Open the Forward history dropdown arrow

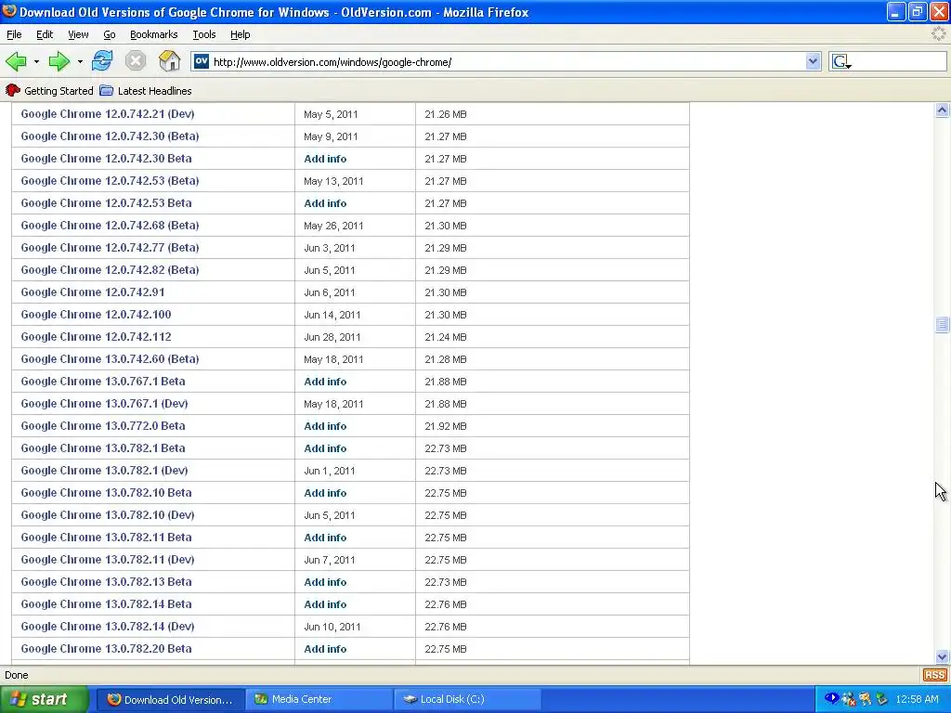click(x=80, y=62)
